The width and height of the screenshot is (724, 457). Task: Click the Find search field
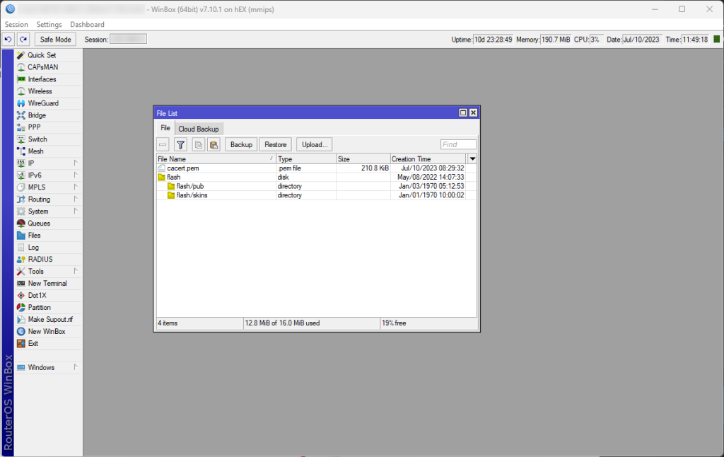tap(458, 144)
